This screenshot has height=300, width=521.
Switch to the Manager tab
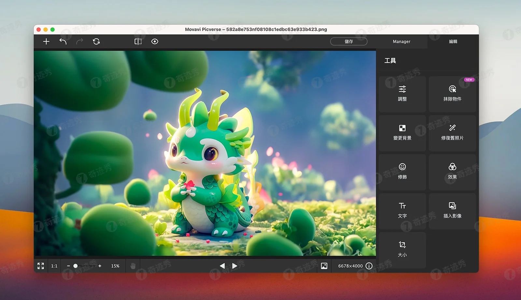pyautogui.click(x=401, y=41)
